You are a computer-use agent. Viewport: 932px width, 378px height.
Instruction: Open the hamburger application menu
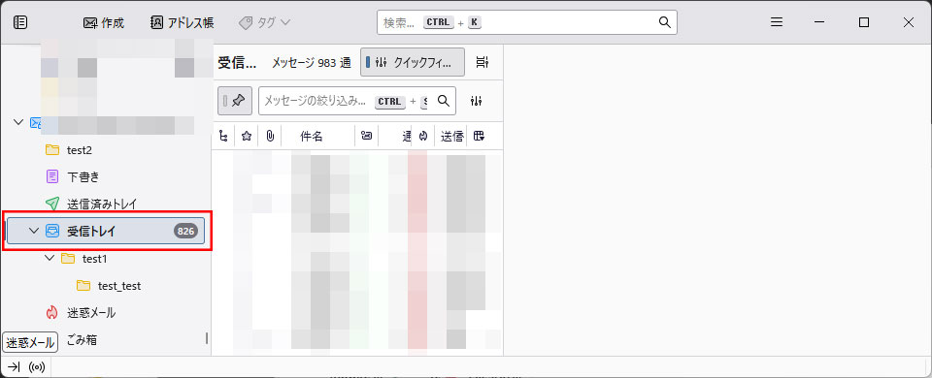click(777, 22)
